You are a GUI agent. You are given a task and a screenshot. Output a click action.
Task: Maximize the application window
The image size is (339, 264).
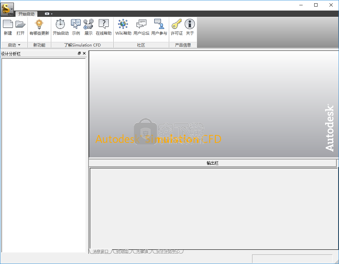click(316, 5)
